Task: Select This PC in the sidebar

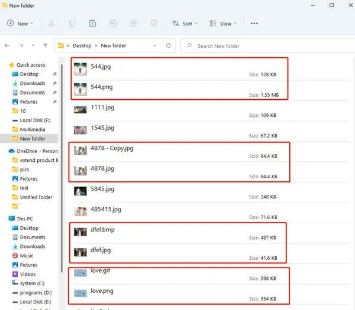Action: click(x=24, y=218)
